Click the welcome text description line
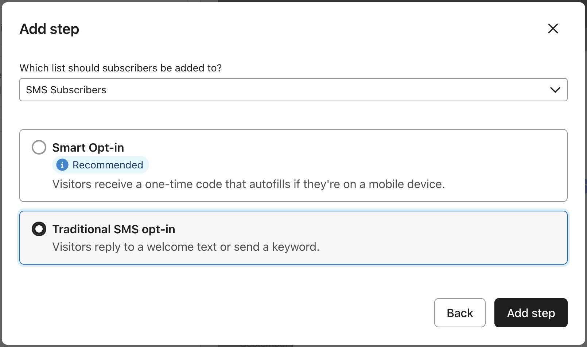This screenshot has width=587, height=347. tap(186, 247)
